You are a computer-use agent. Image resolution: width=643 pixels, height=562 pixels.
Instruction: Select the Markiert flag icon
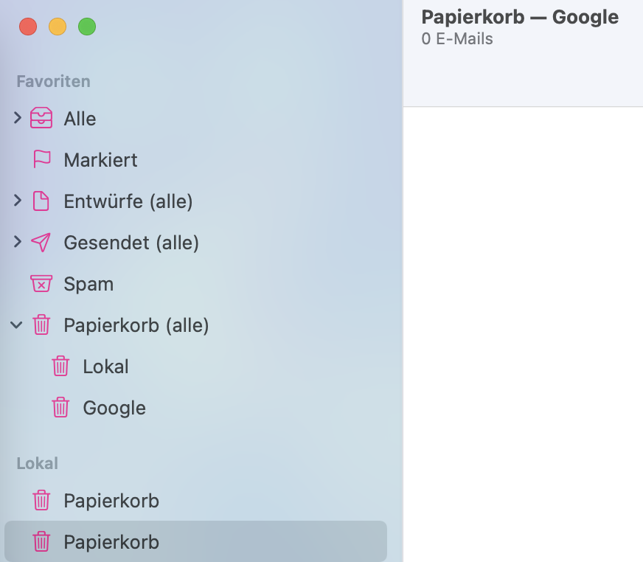[41, 160]
